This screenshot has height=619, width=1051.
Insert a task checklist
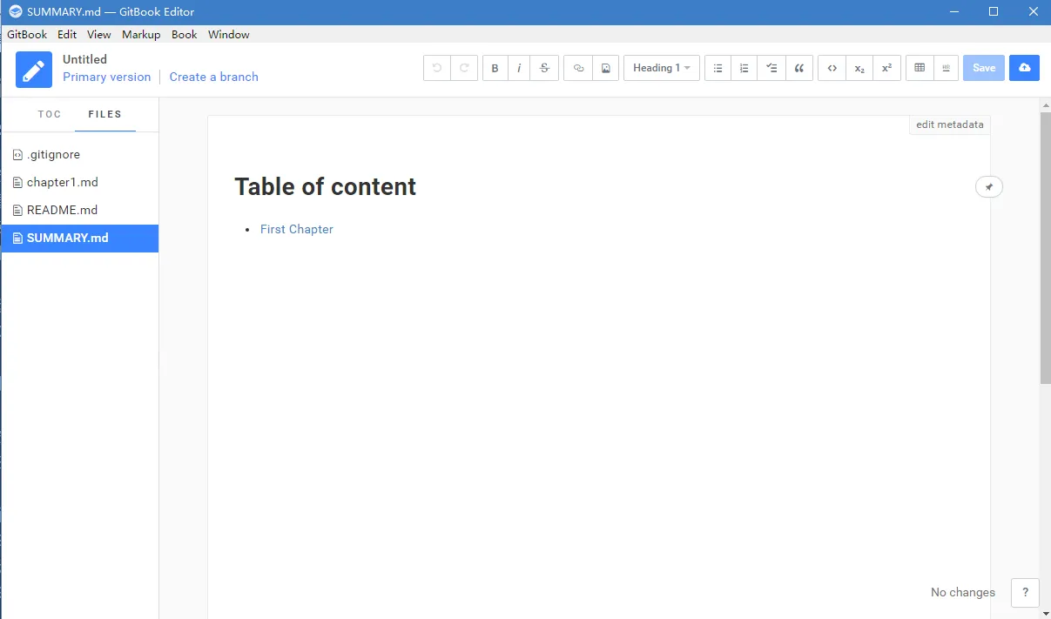[x=771, y=68]
